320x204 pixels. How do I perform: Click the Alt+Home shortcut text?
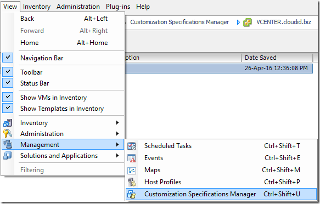point(92,43)
